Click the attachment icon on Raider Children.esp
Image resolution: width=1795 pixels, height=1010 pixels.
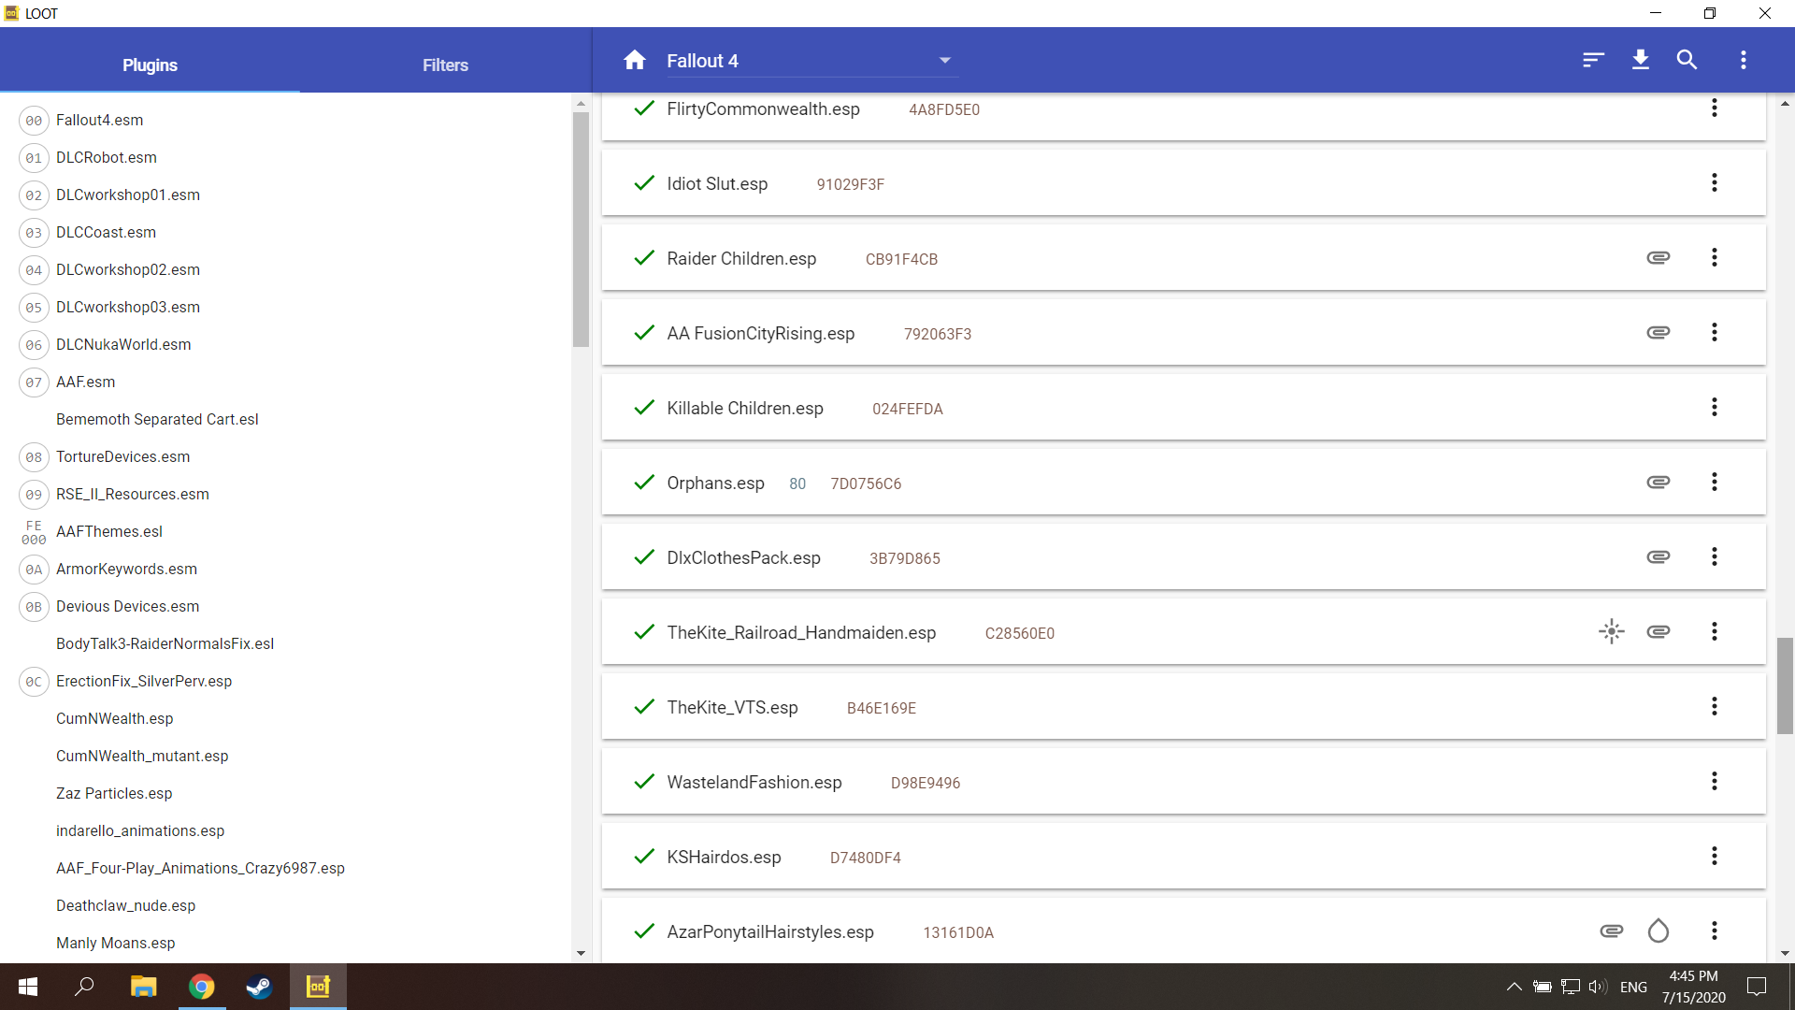tap(1659, 257)
